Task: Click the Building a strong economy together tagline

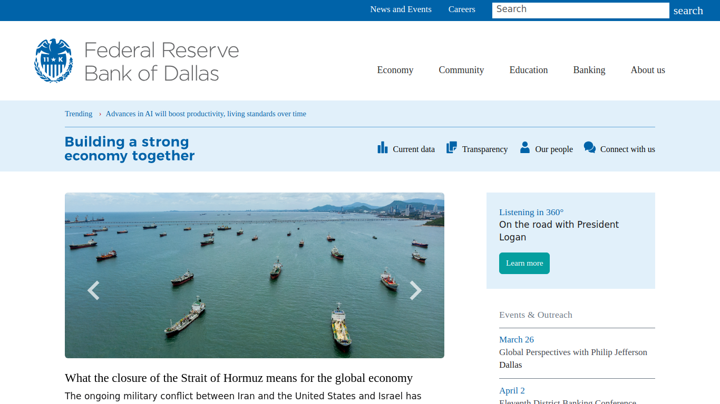Action: point(130,149)
